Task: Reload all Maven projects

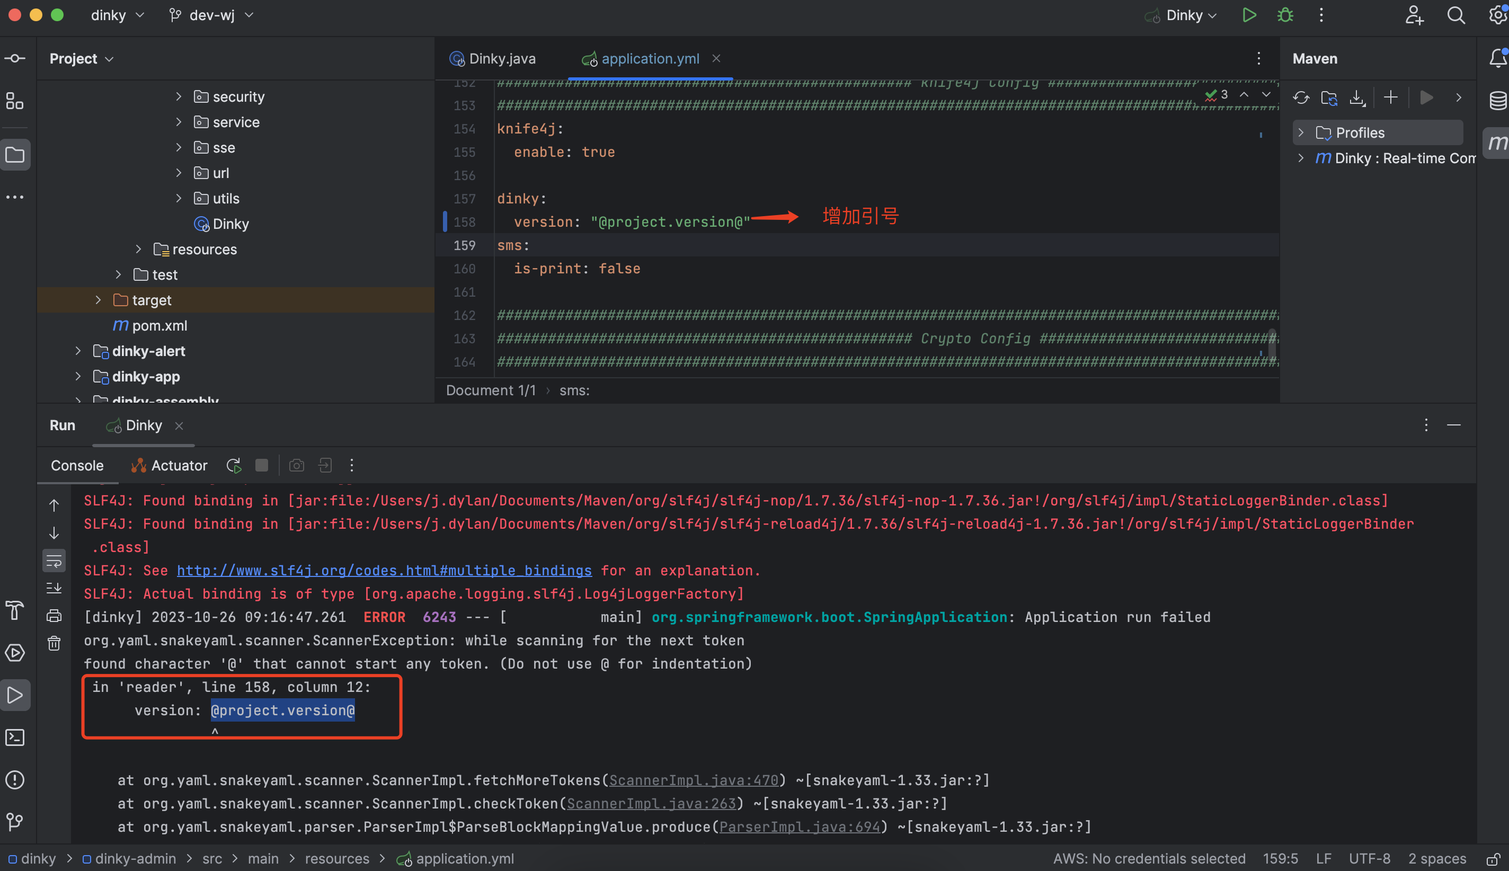Action: [1301, 97]
